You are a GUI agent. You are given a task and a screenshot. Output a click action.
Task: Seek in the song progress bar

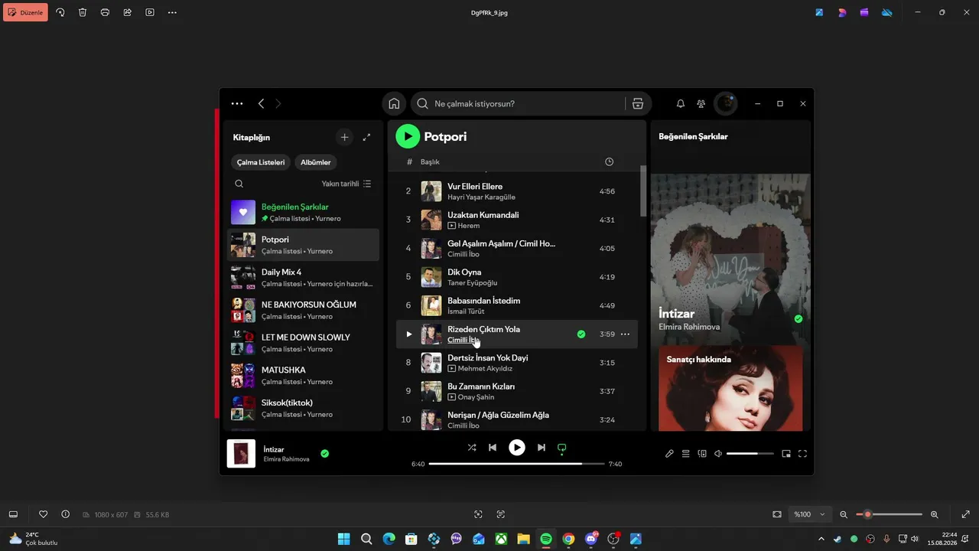(x=516, y=464)
